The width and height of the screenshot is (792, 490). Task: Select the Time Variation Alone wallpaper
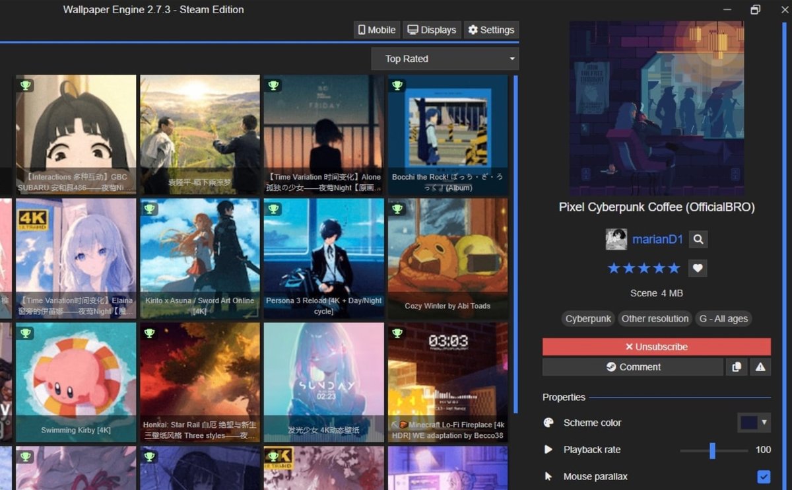coord(324,135)
